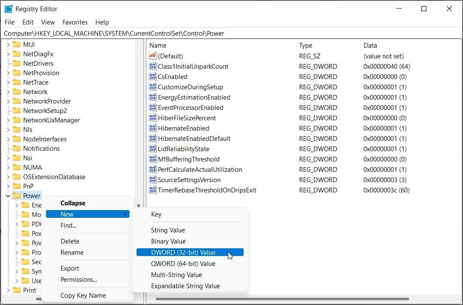Select New in the context menu
463x305 pixels.
[x=88, y=214]
